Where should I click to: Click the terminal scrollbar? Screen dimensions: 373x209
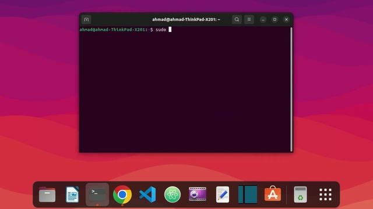point(291,89)
